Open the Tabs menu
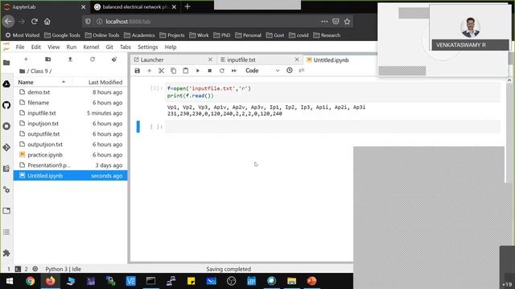Image resolution: width=515 pixels, height=289 pixels. pos(126,47)
